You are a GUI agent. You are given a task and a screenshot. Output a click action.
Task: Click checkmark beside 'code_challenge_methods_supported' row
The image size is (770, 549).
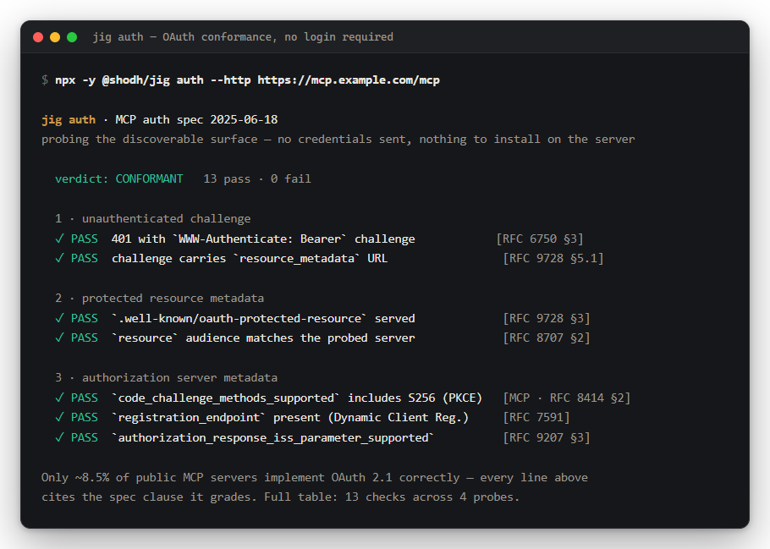[59, 398]
